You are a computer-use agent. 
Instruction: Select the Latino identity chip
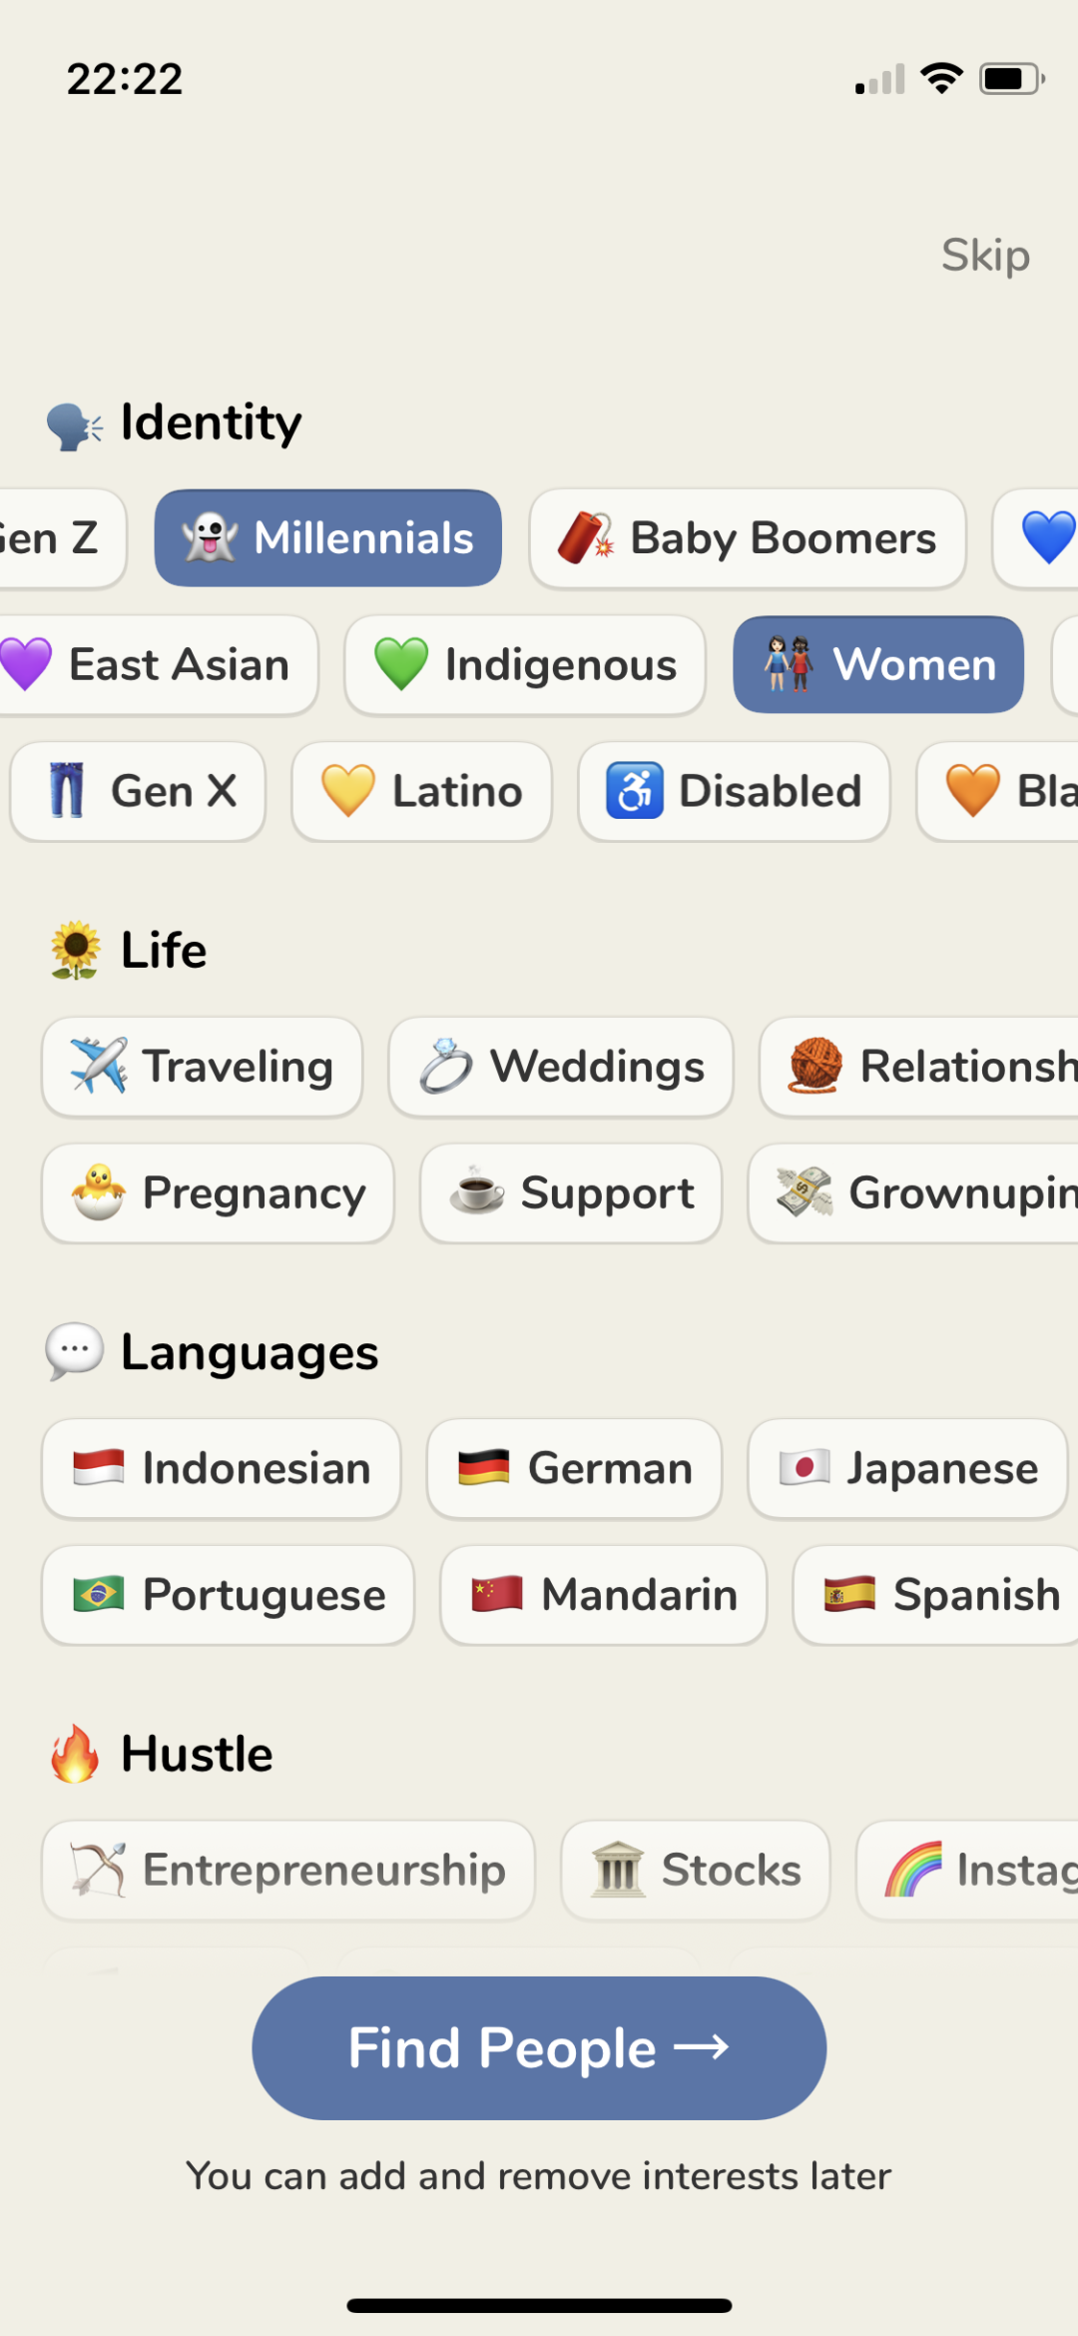[x=421, y=791]
